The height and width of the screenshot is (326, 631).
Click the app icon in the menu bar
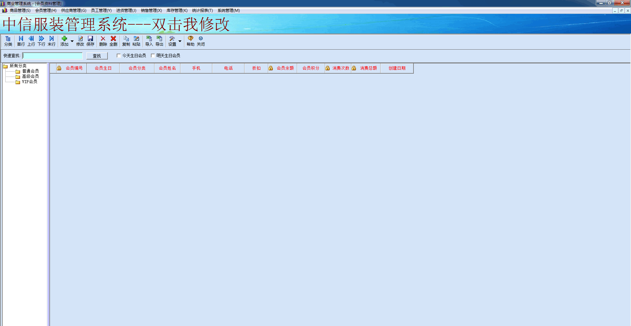[5, 11]
